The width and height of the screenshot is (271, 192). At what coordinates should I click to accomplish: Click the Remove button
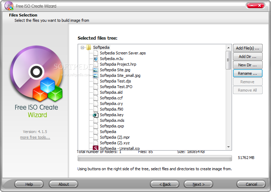(248, 82)
